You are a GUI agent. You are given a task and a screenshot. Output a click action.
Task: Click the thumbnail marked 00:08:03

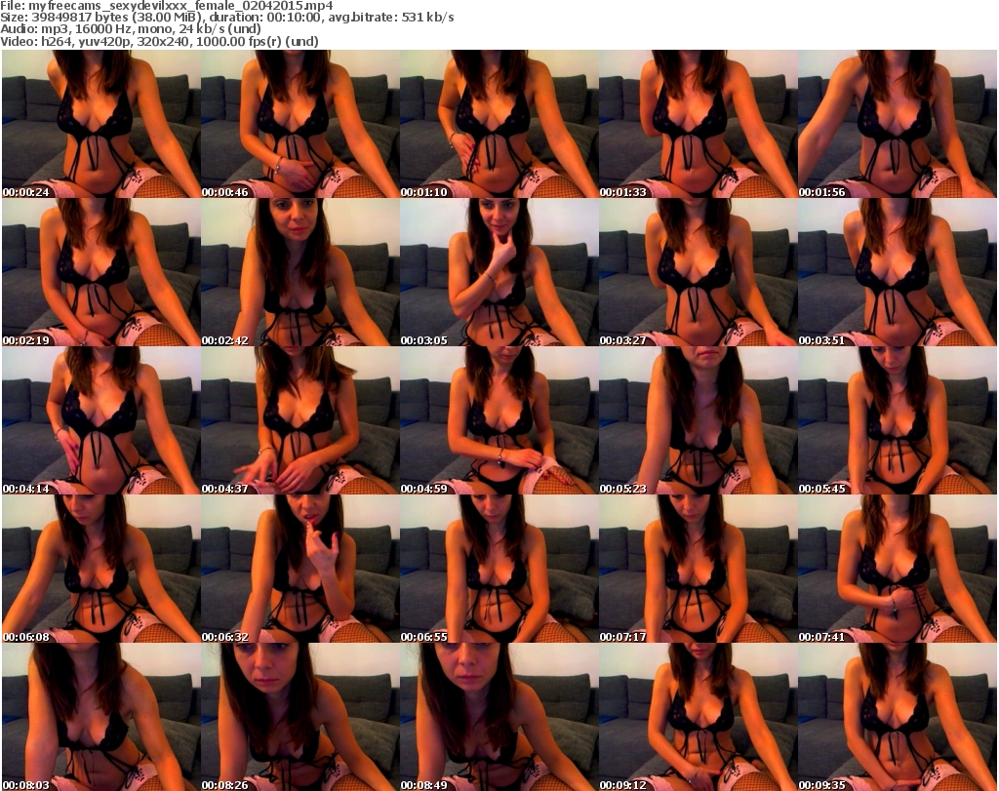point(101,717)
